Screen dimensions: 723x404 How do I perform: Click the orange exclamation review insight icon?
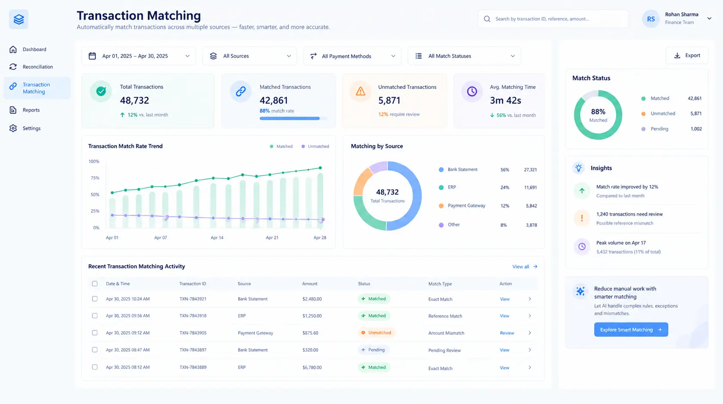coord(582,218)
